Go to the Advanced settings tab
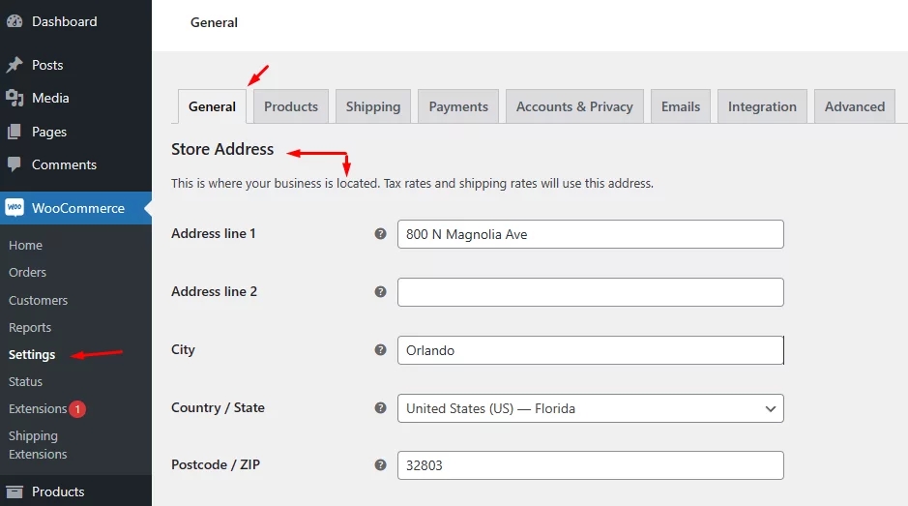 point(855,106)
